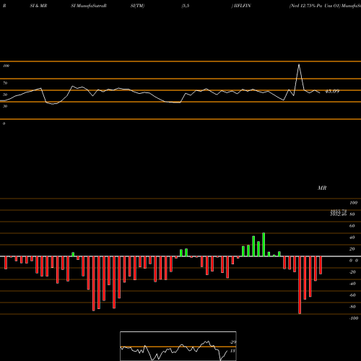Click the 'Ncd 12.75% Pa Uns O1' header text
The height and width of the screenshot is (361, 361).
[315, 6]
